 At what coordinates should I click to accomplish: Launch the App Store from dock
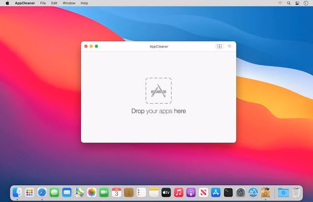pos(216,192)
